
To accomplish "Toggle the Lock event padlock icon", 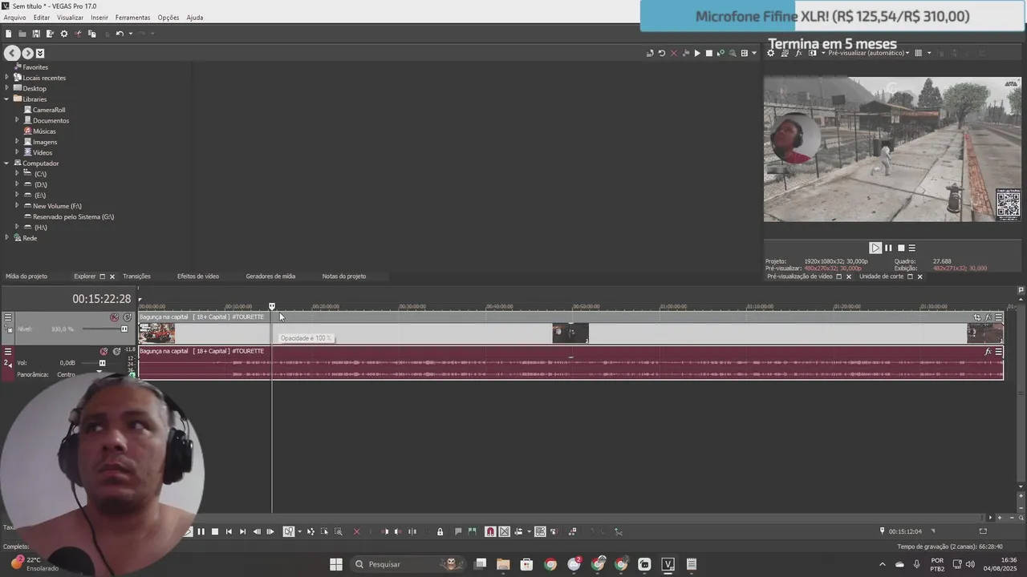I will (x=440, y=531).
